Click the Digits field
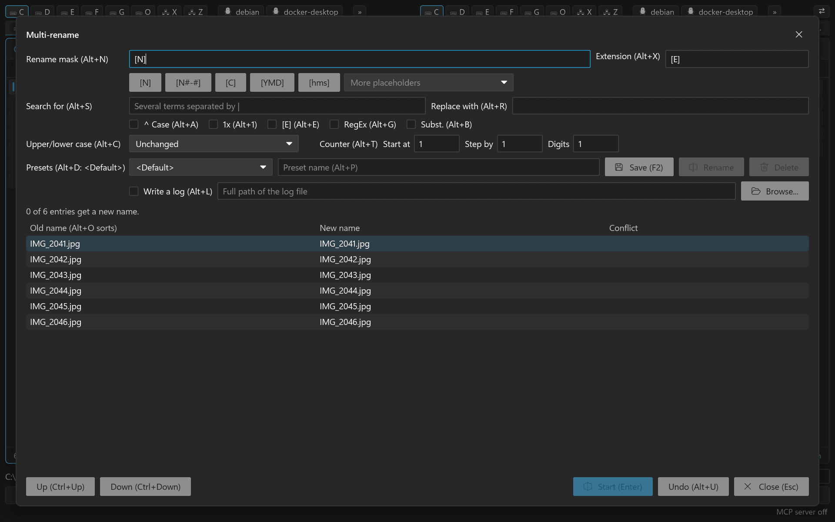The height and width of the screenshot is (522, 835). click(x=596, y=144)
